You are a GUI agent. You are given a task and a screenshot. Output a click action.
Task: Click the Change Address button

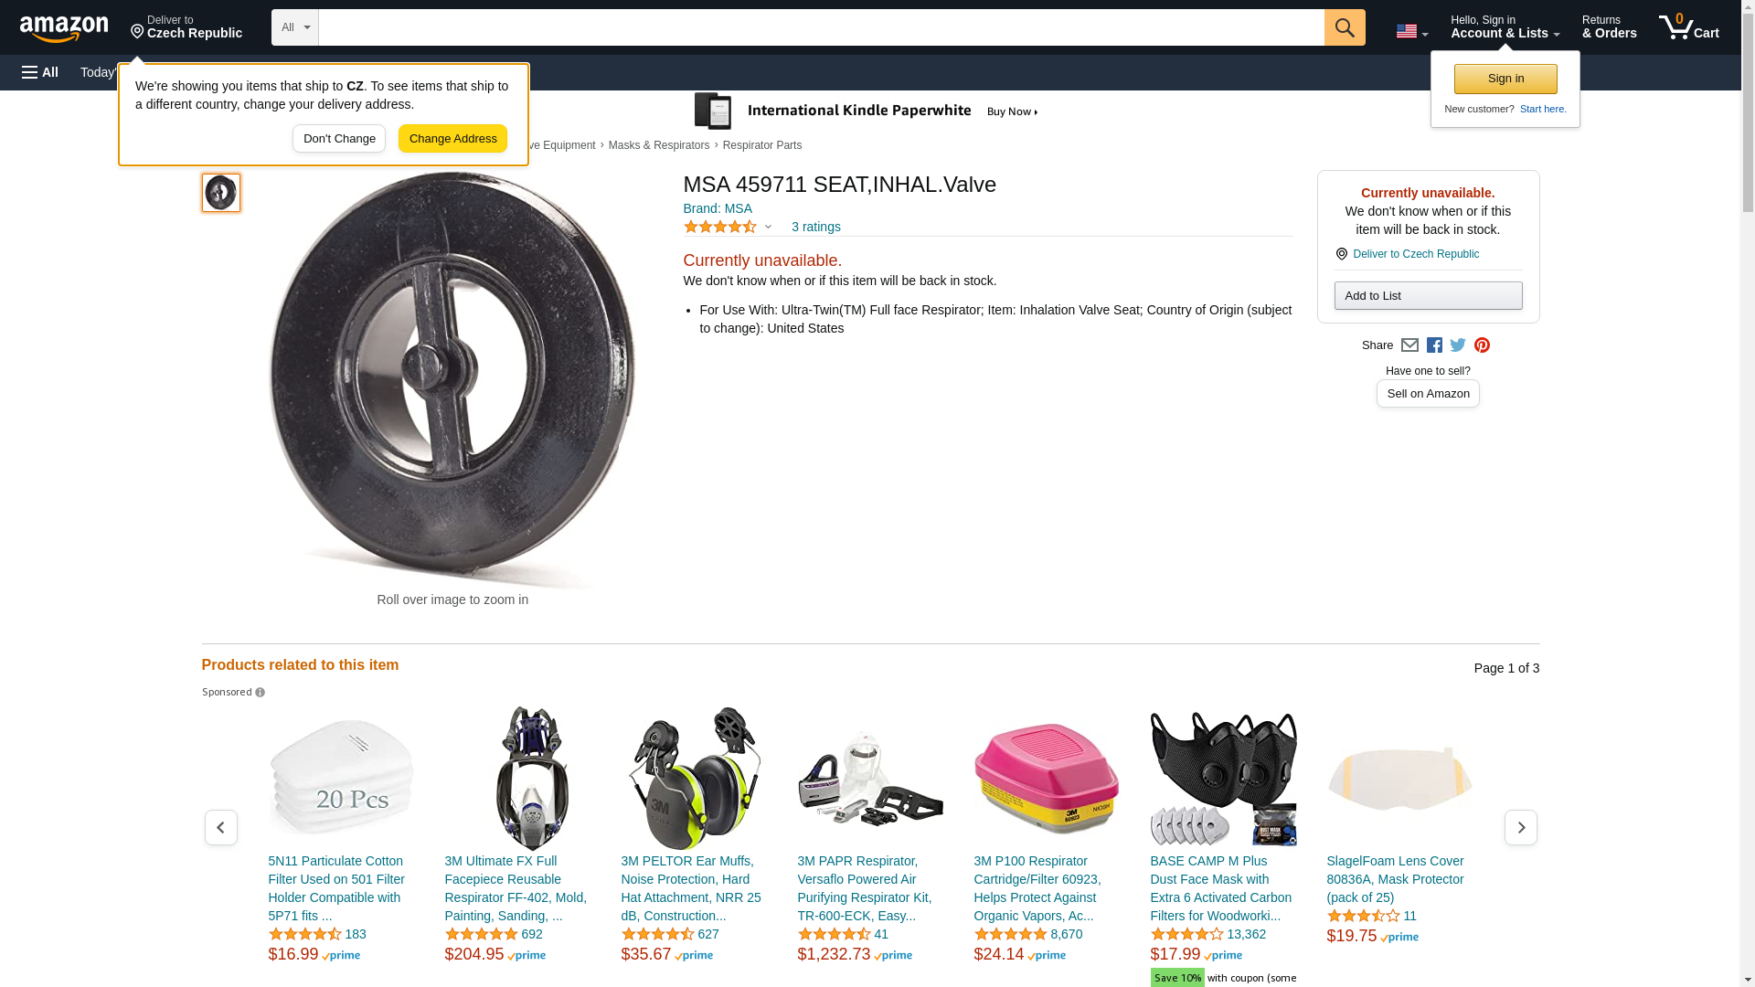pyautogui.click(x=452, y=139)
